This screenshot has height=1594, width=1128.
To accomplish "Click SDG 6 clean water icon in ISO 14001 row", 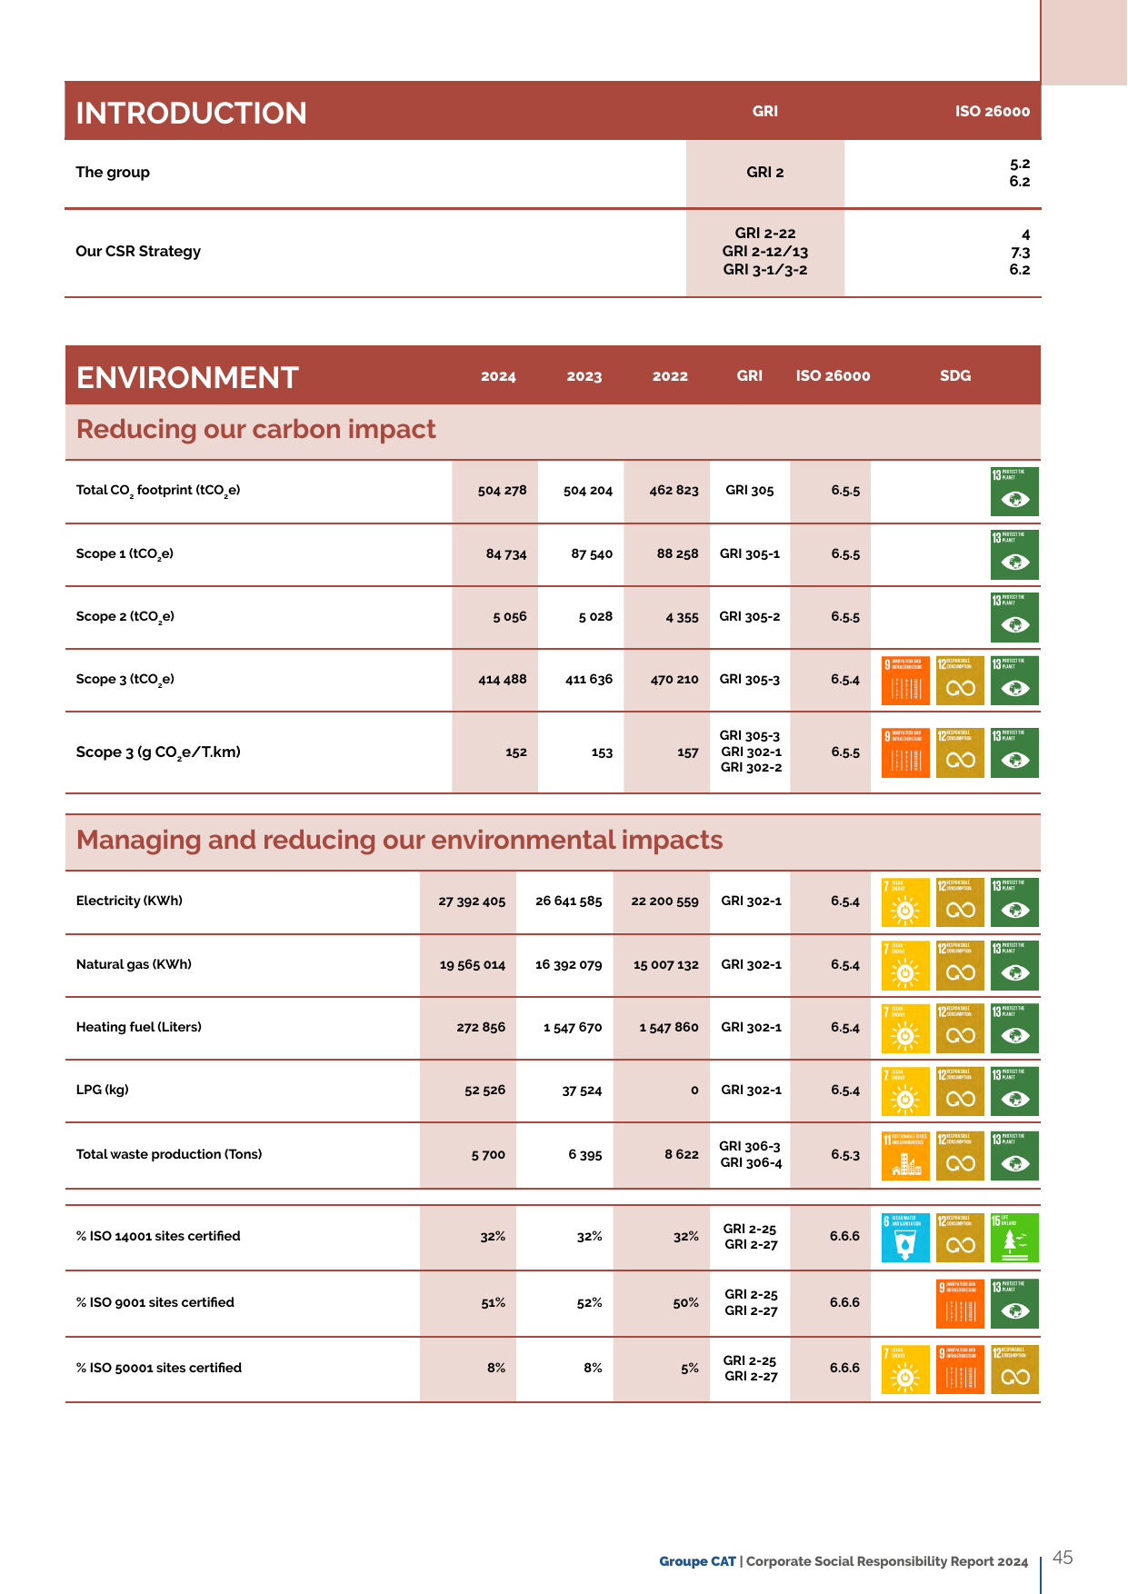I will pos(906,1238).
